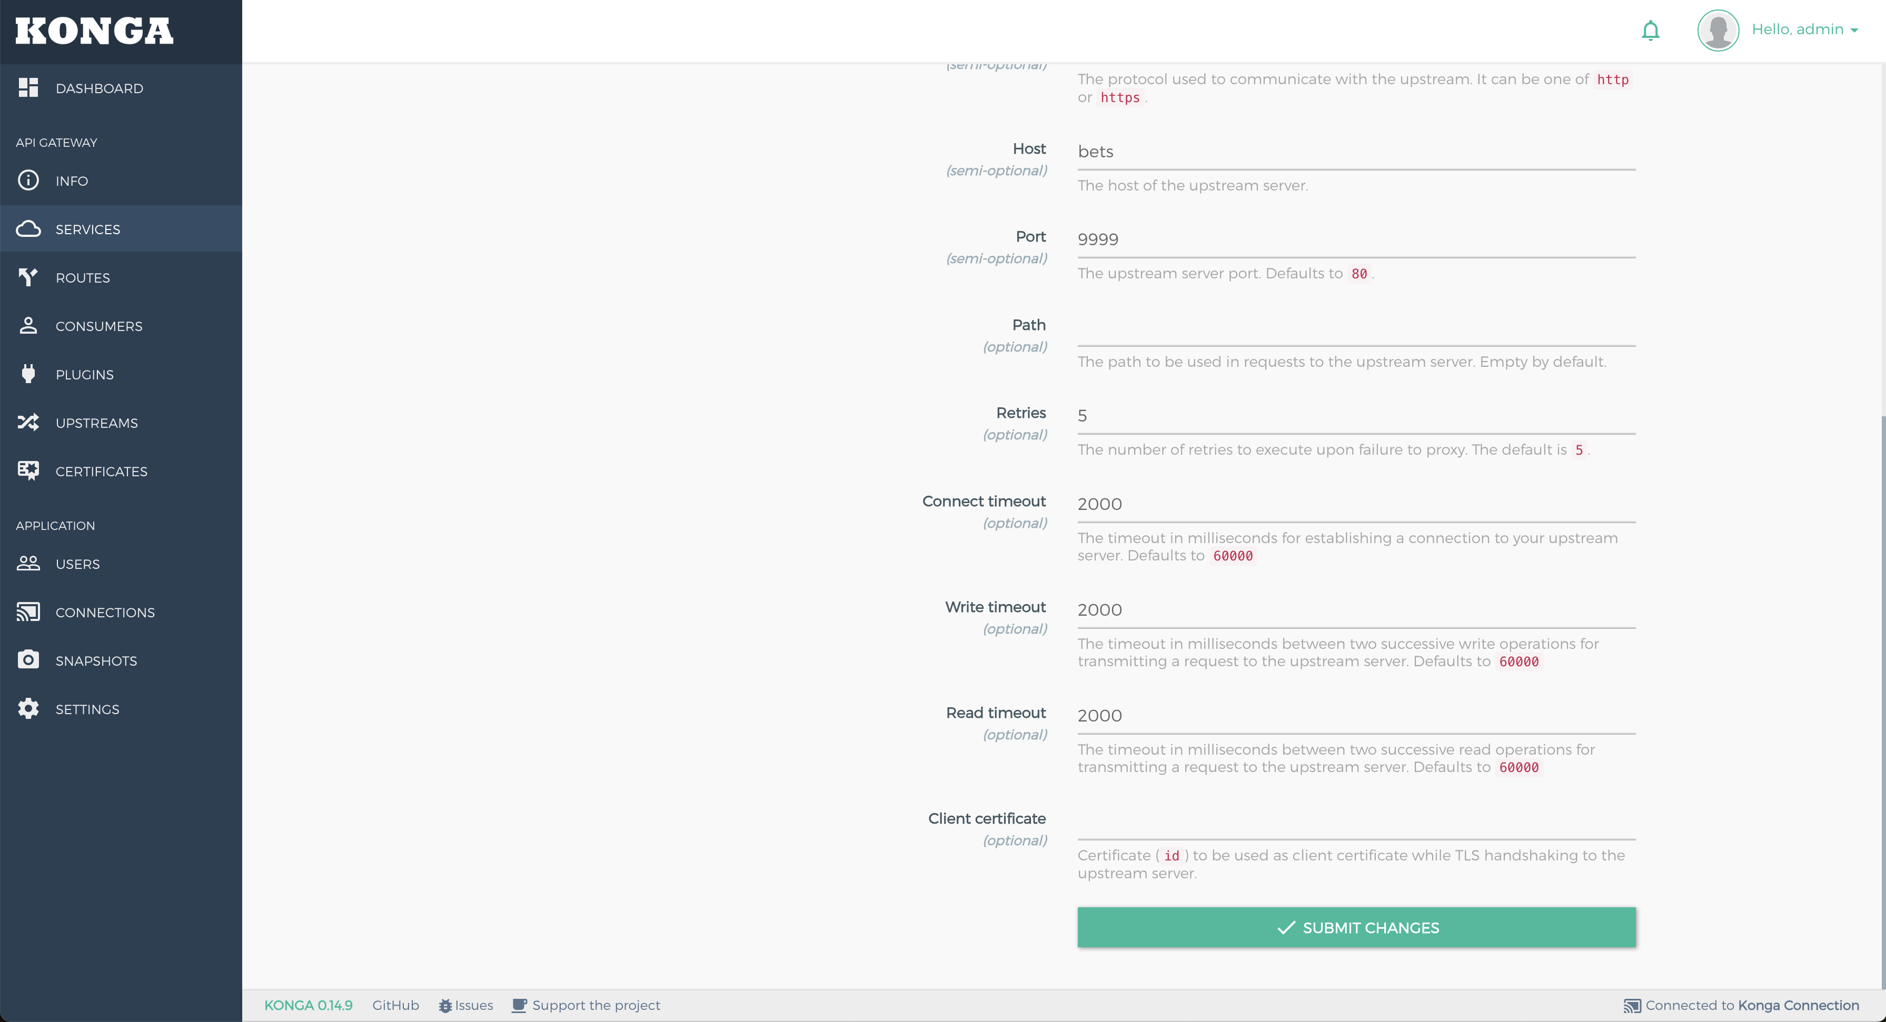This screenshot has width=1886, height=1022.
Task: Open the Users menu item
Action: point(77,564)
